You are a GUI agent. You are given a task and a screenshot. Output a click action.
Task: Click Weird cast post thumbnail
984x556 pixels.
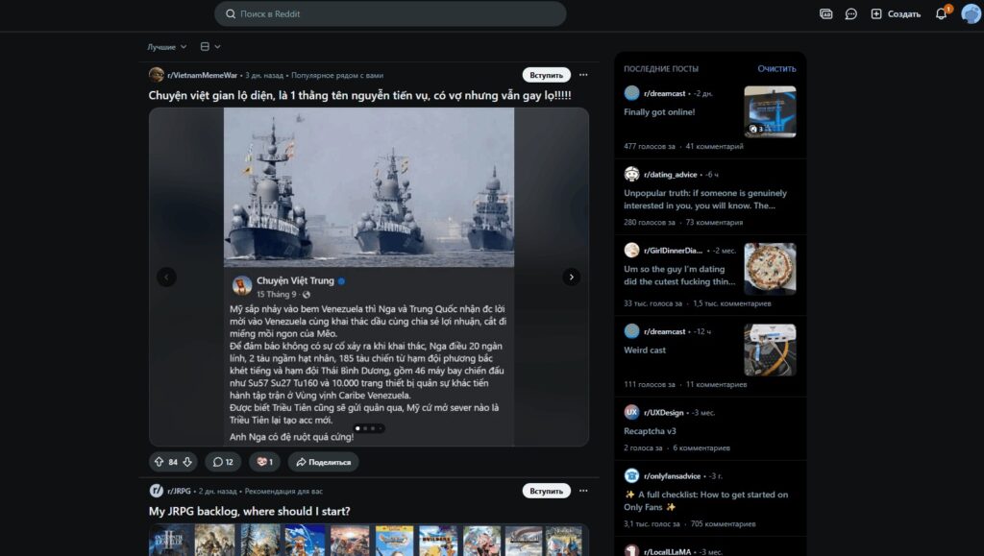(770, 350)
